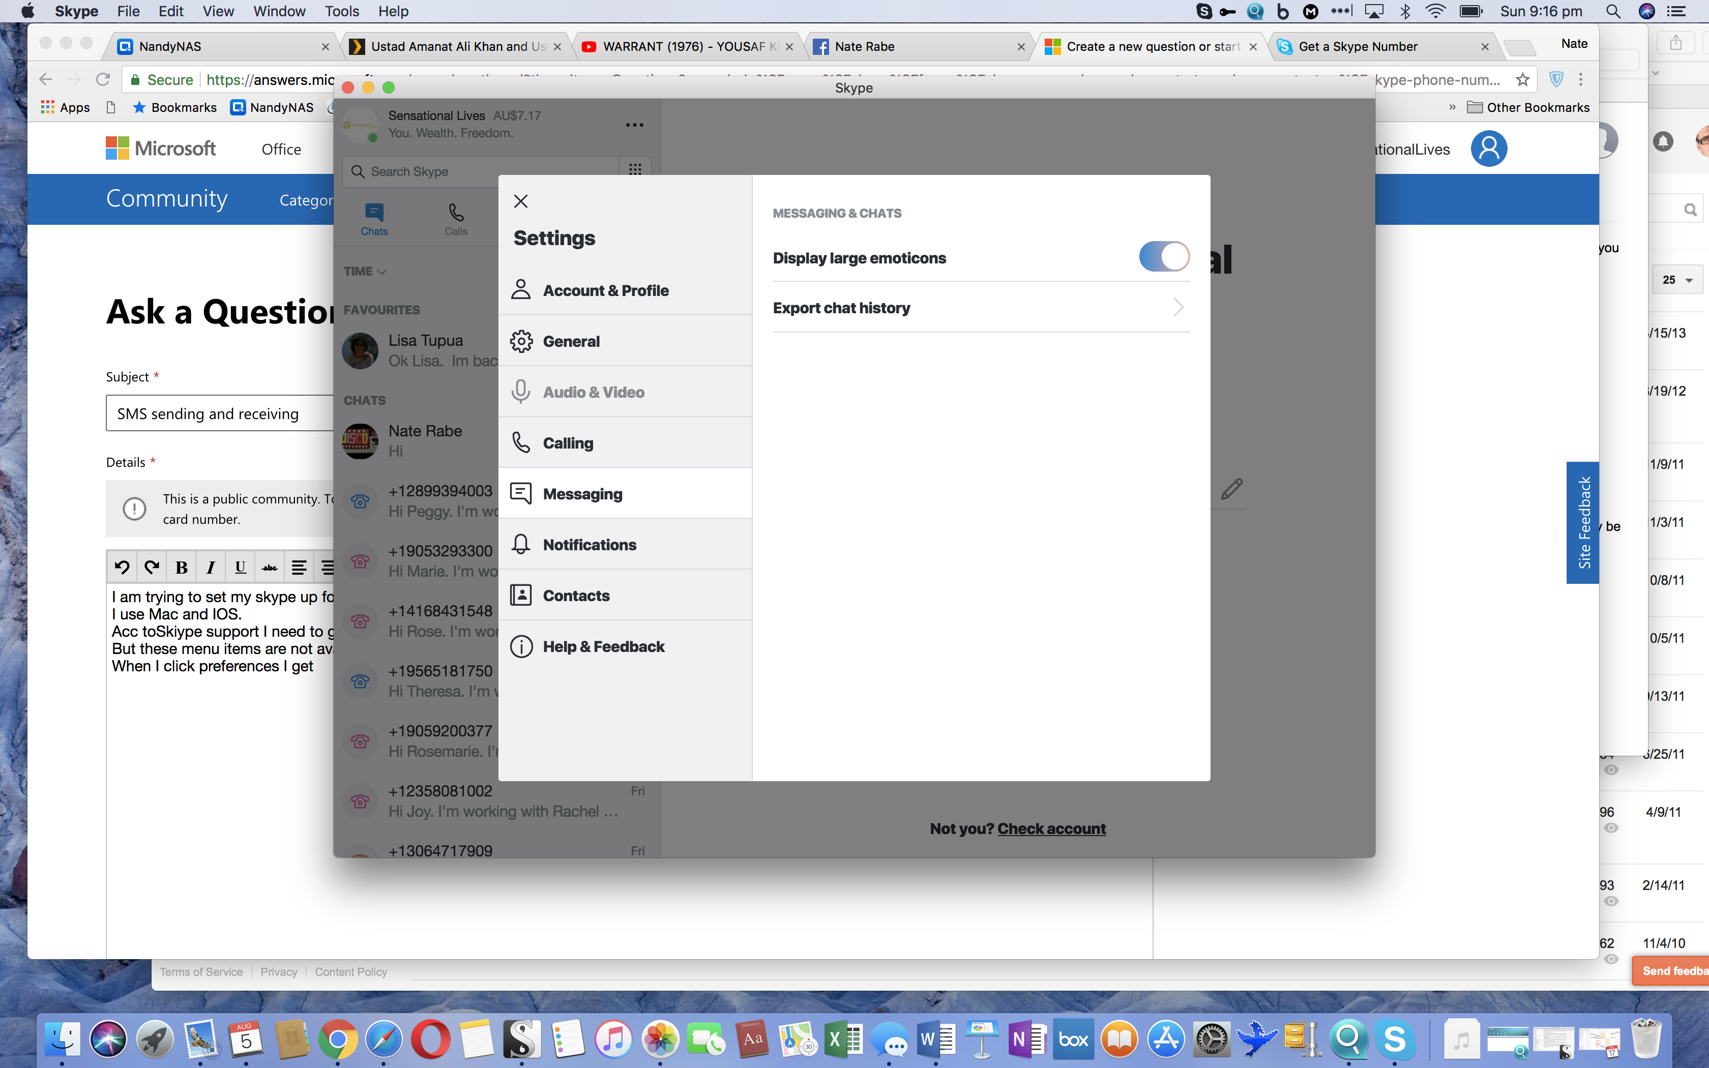Click the Wi-Fi icon in menu bar
The height and width of the screenshot is (1068, 1709).
(1435, 11)
